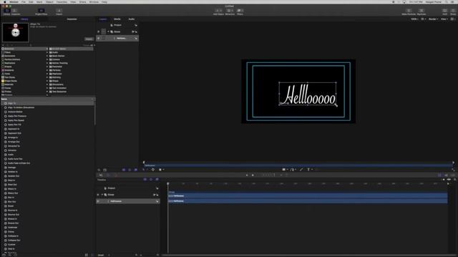Toggle Hellloooo checkbox in Timeline layer list
Screen dimensions: 458x257
[x=98, y=201]
